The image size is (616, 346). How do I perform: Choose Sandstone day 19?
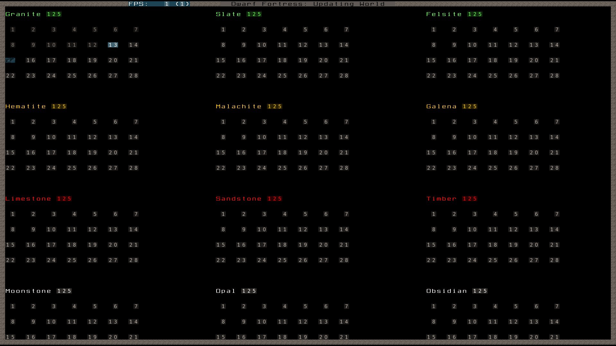tap(303, 245)
